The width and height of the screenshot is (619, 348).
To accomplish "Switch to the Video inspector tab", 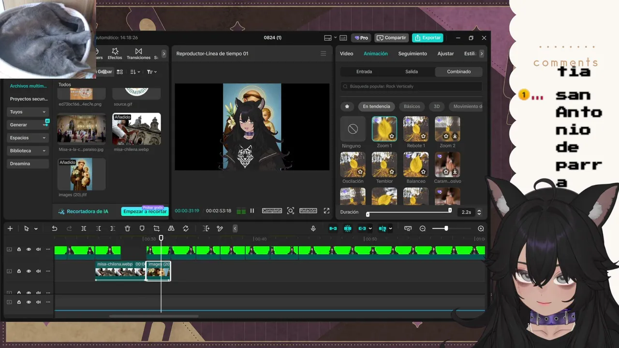I will click(x=346, y=54).
